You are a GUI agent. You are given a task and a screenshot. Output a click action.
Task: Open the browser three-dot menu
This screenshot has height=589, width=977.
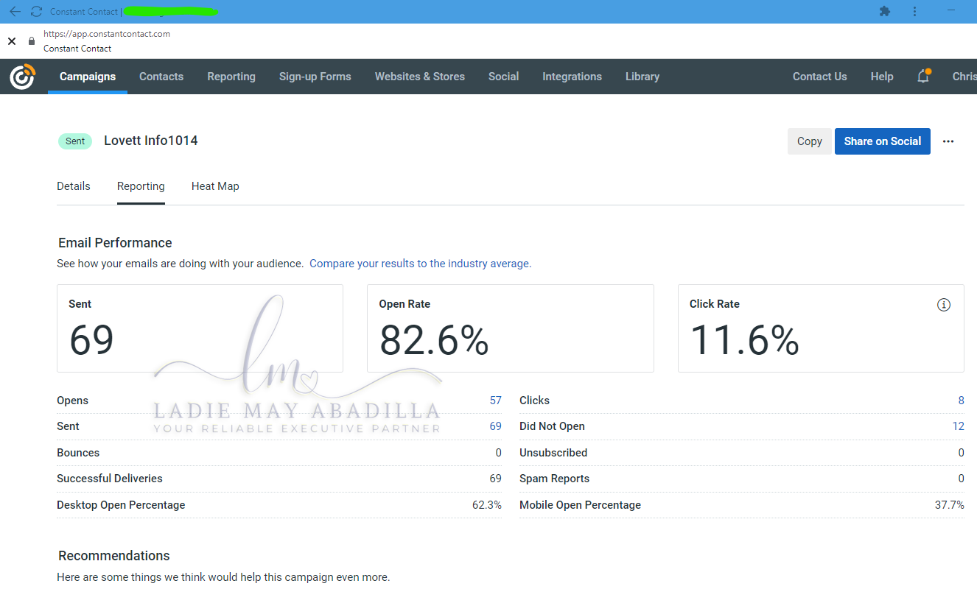pyautogui.click(x=914, y=12)
